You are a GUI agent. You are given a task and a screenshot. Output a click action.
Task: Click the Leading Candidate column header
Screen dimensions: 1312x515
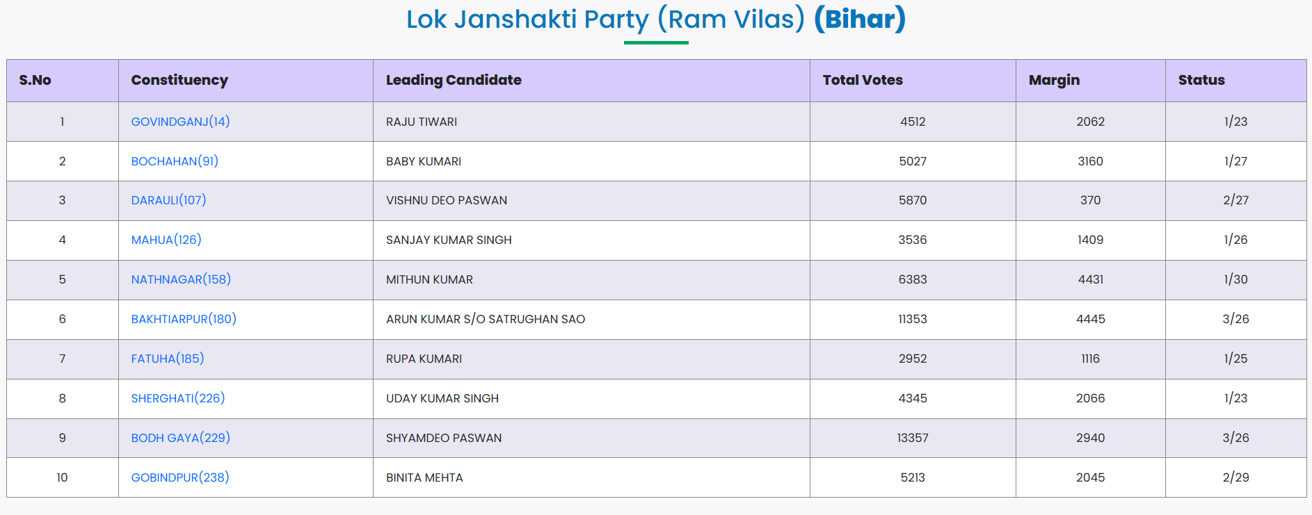(x=454, y=80)
